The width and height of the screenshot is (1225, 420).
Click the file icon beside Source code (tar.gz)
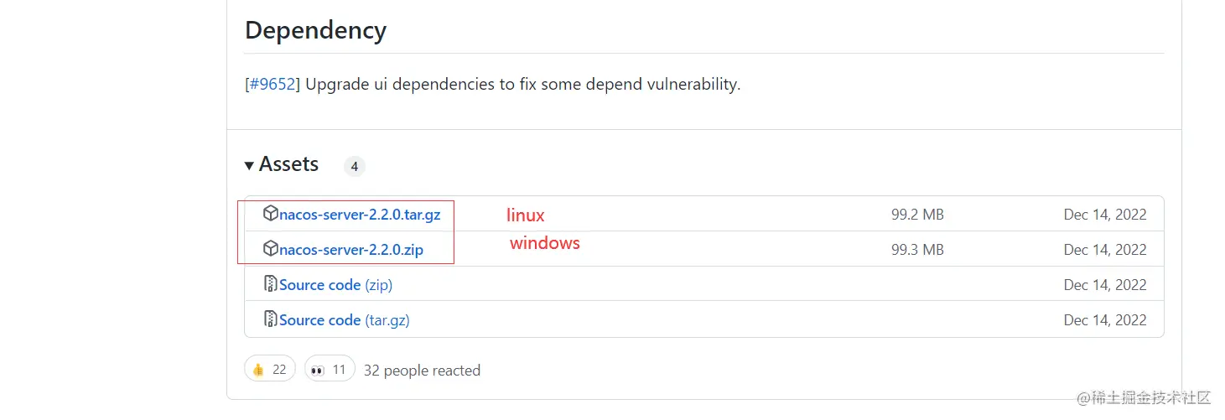tap(270, 319)
